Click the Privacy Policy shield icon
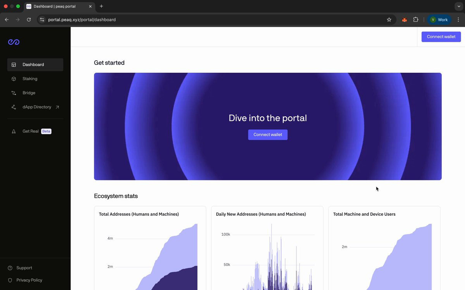The width and height of the screenshot is (465, 290). [x=10, y=280]
